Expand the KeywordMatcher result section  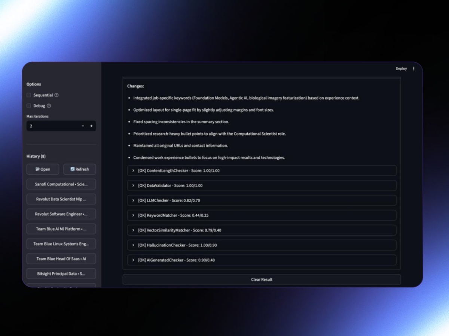pos(262,215)
